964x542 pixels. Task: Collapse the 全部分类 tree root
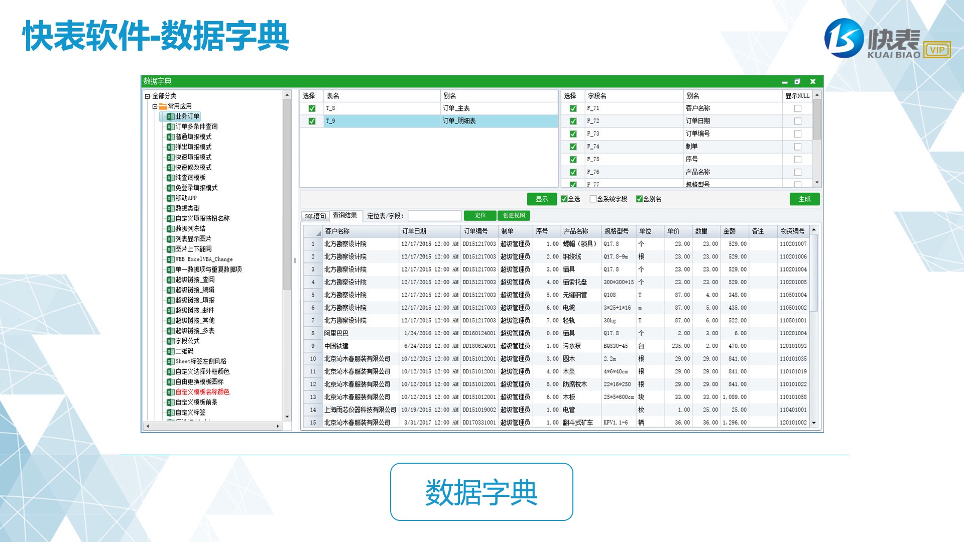click(147, 96)
